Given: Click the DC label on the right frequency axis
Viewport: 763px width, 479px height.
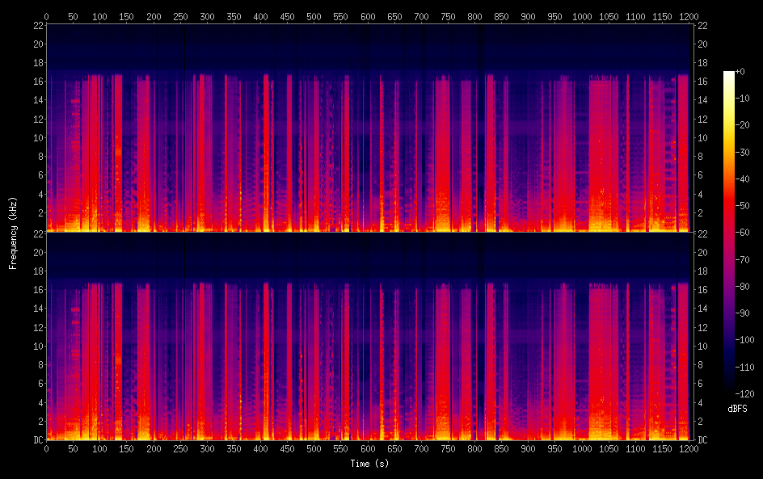Looking at the screenshot, I should point(702,440).
